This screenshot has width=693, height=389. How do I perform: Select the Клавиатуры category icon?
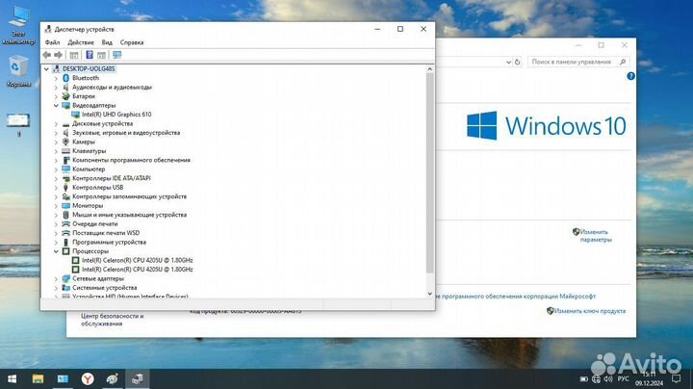[65, 151]
